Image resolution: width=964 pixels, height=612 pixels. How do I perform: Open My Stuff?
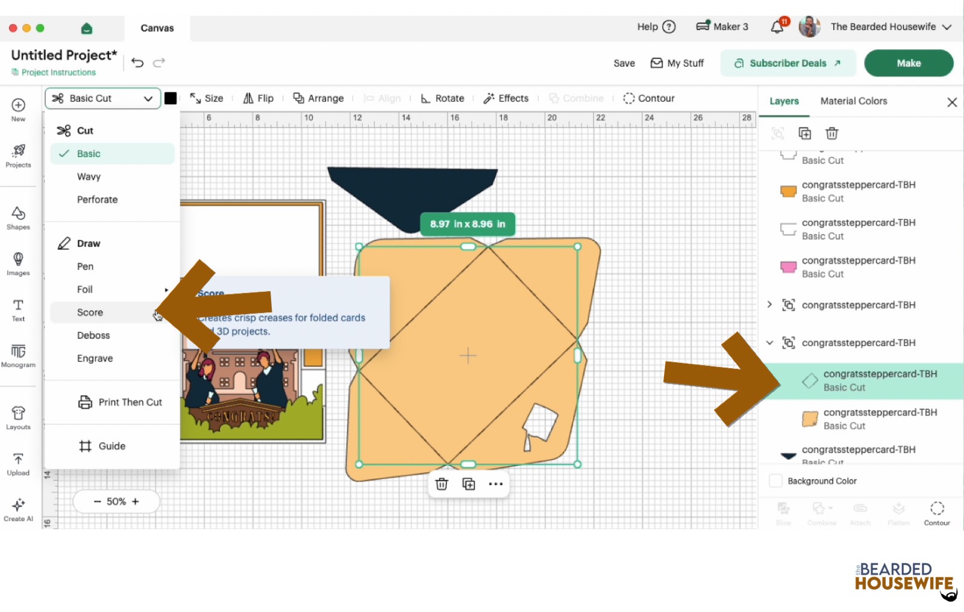point(677,63)
